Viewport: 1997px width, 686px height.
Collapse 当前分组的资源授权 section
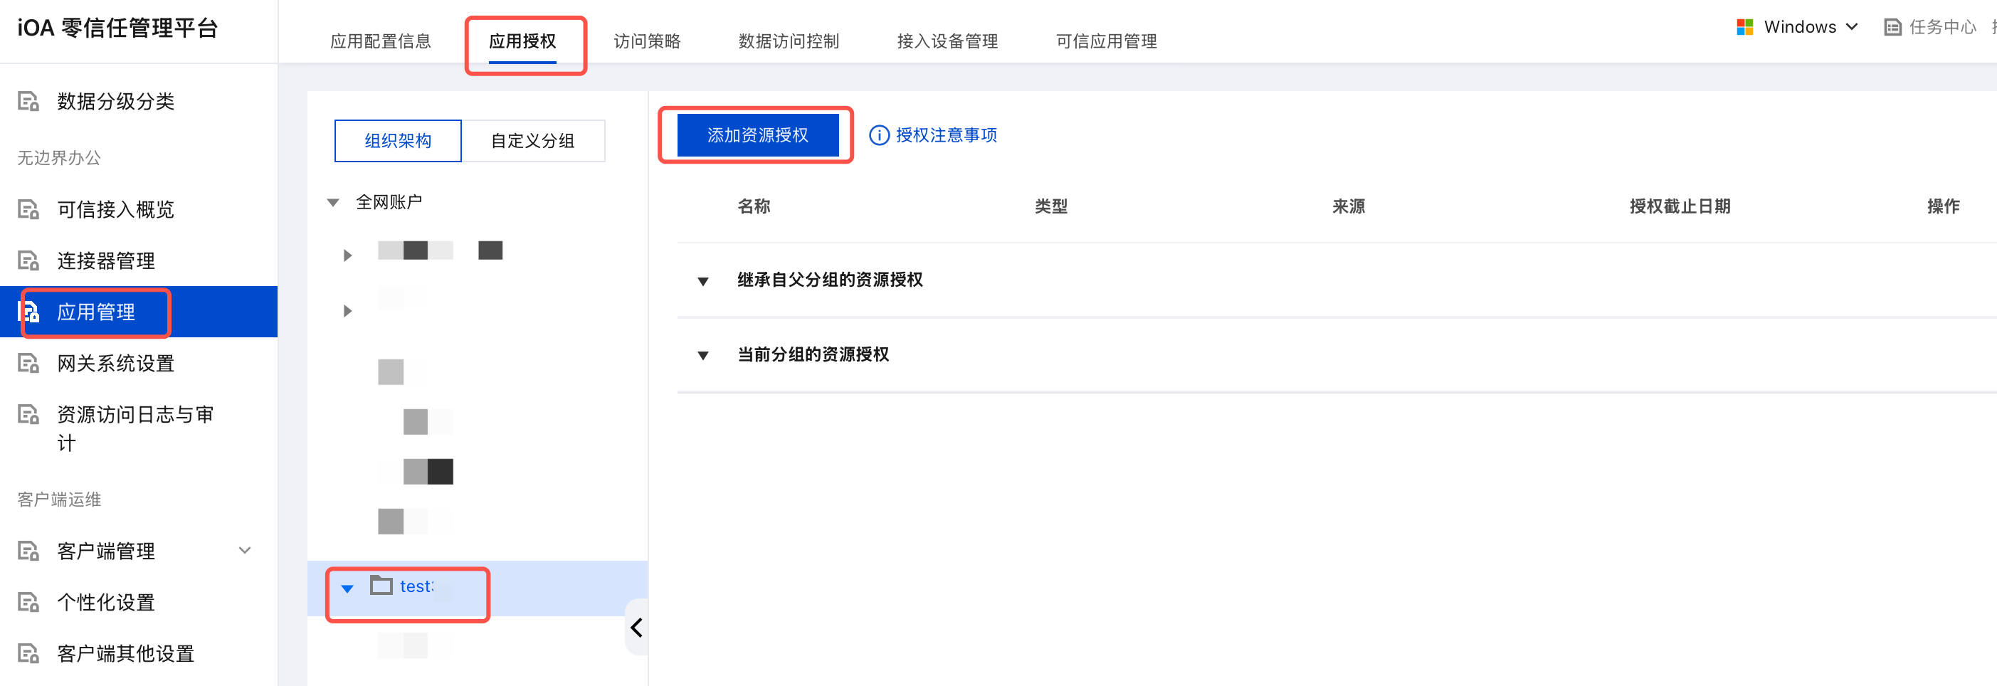point(703,356)
